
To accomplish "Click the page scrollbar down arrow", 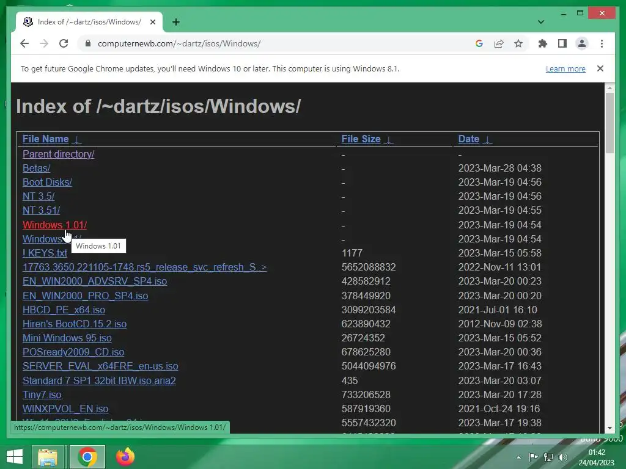I will pyautogui.click(x=609, y=428).
